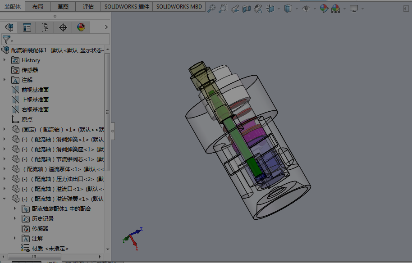
Task: Click the horizontal scrollbar right arrow
Action: [100, 257]
